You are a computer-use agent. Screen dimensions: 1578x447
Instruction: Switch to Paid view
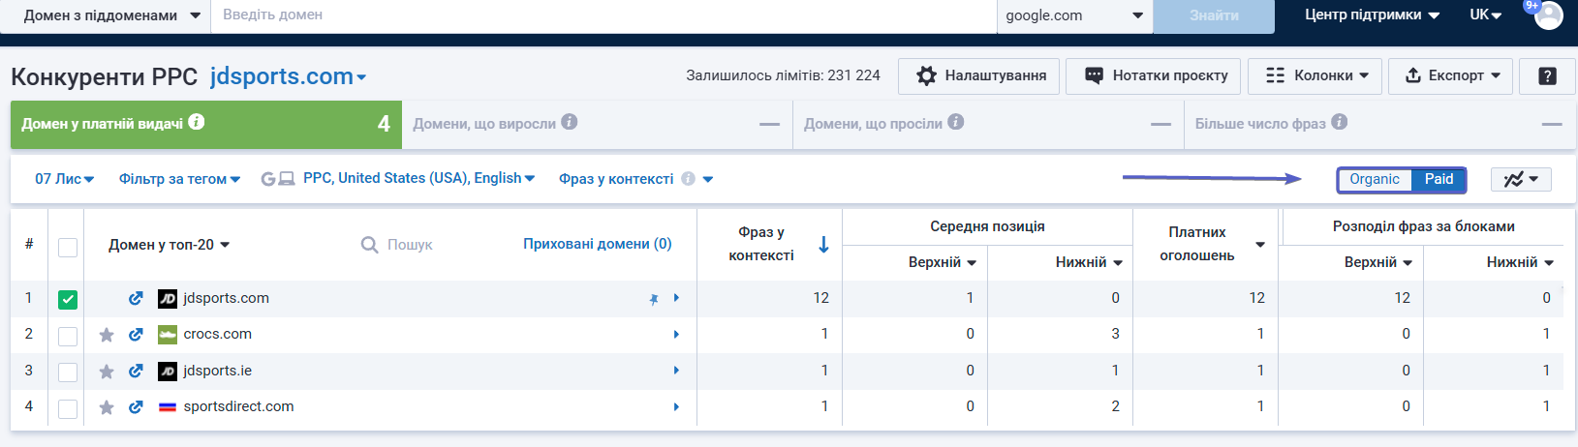click(x=1439, y=179)
